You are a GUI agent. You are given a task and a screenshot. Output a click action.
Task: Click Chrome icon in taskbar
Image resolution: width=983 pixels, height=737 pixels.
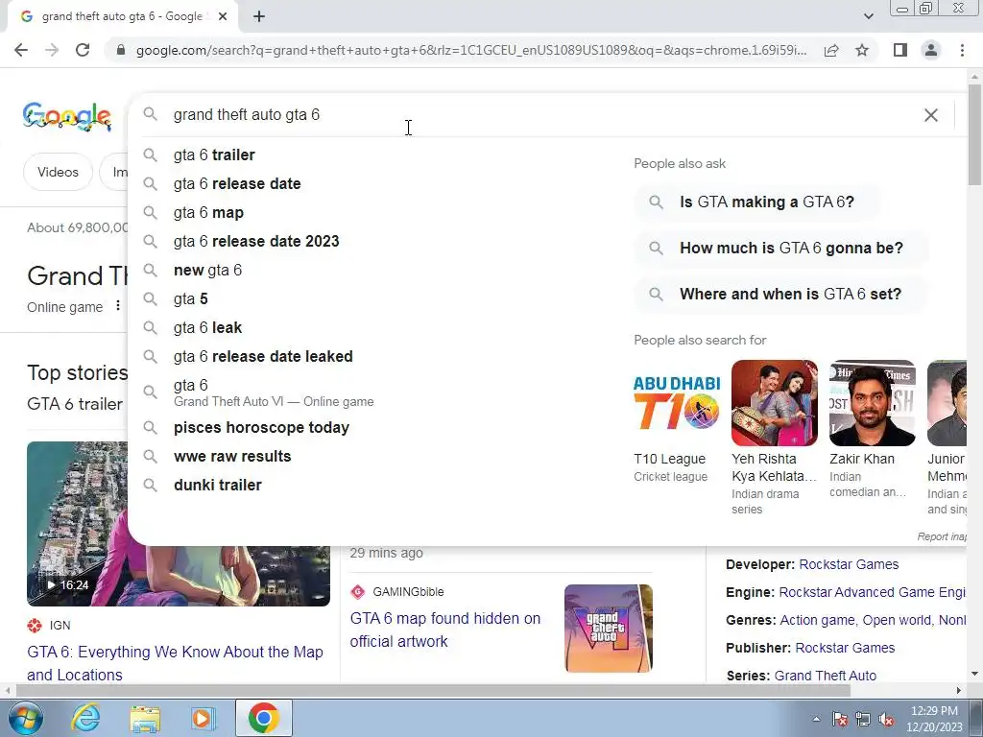click(264, 718)
